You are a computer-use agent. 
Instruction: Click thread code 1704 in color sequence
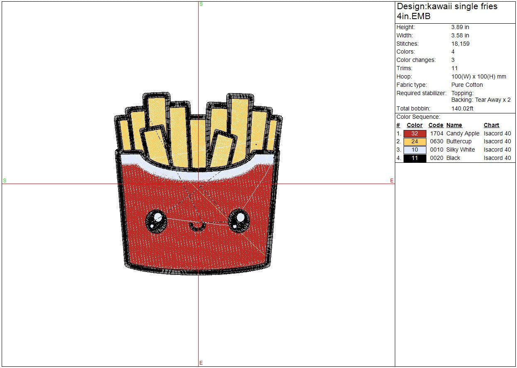click(x=436, y=133)
